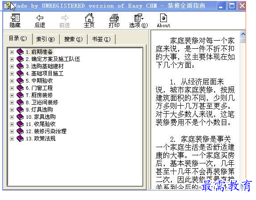This screenshot has width=256, height=200.
Task: Maximize the help viewer window
Action: (x=232, y=6)
